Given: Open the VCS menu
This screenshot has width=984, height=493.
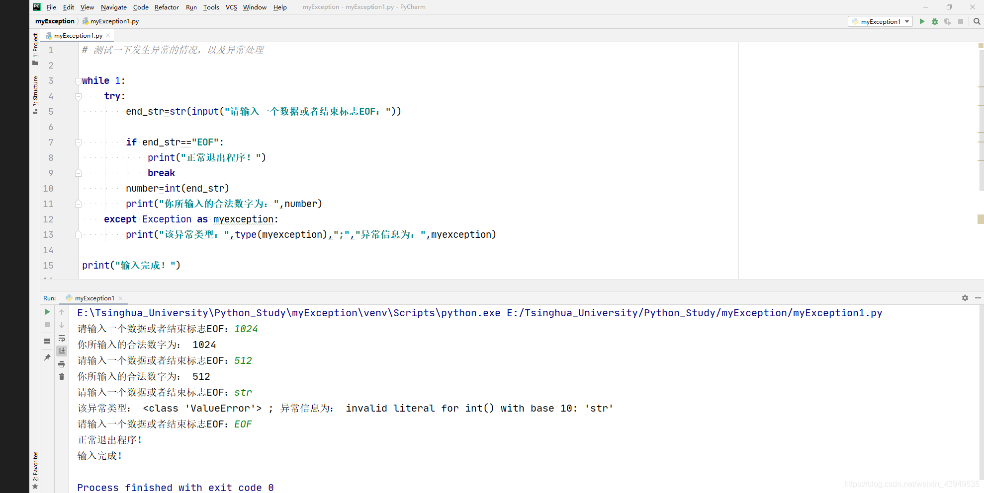Looking at the screenshot, I should click(x=231, y=7).
